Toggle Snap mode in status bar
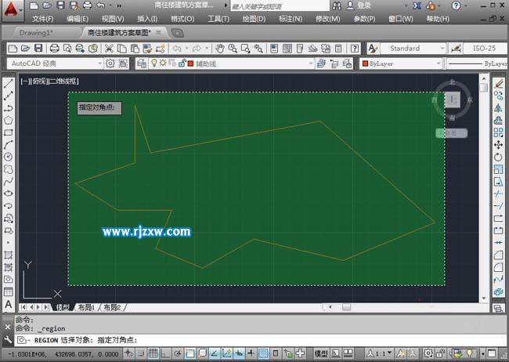This screenshot has height=362, width=509. (x=140, y=353)
